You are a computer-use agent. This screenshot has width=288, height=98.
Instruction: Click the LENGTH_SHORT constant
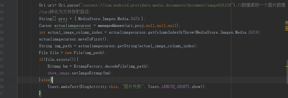coord(174,87)
